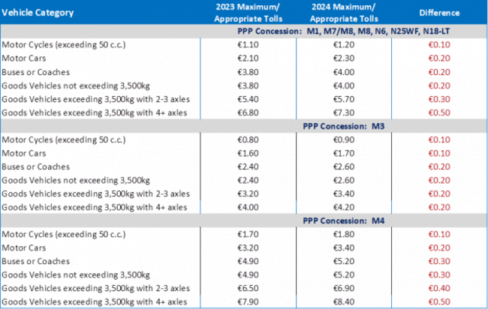Click the €2.30 Motor Cars 2024 toll
The height and width of the screenshot is (309, 488).
[x=344, y=58]
